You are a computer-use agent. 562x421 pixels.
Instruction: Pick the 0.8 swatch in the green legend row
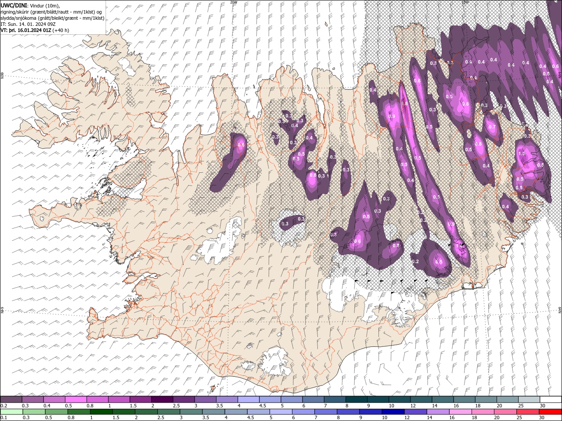tap(79, 412)
